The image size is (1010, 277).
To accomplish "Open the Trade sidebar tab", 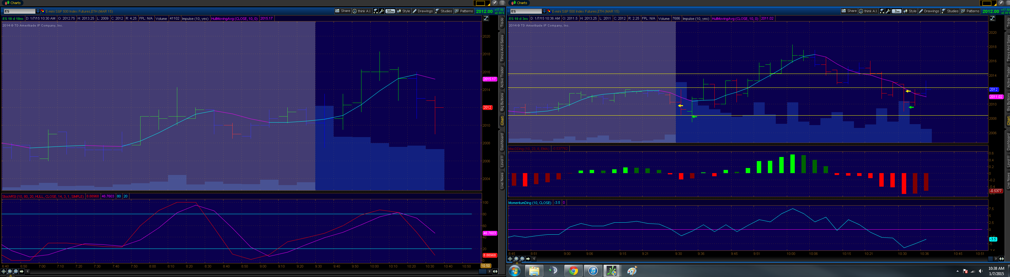I will (x=502, y=23).
